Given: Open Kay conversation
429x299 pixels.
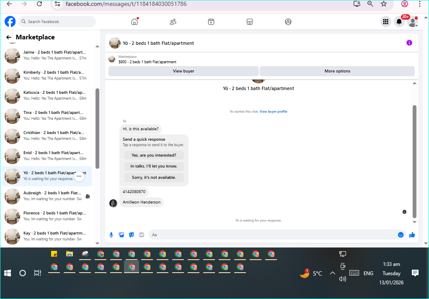Looking at the screenshot, I should pyautogui.click(x=47, y=237).
